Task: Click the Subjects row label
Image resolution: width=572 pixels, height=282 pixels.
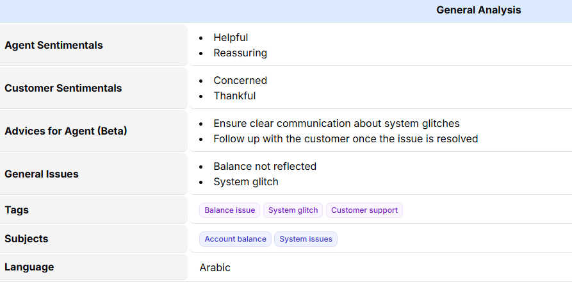Action: point(26,239)
